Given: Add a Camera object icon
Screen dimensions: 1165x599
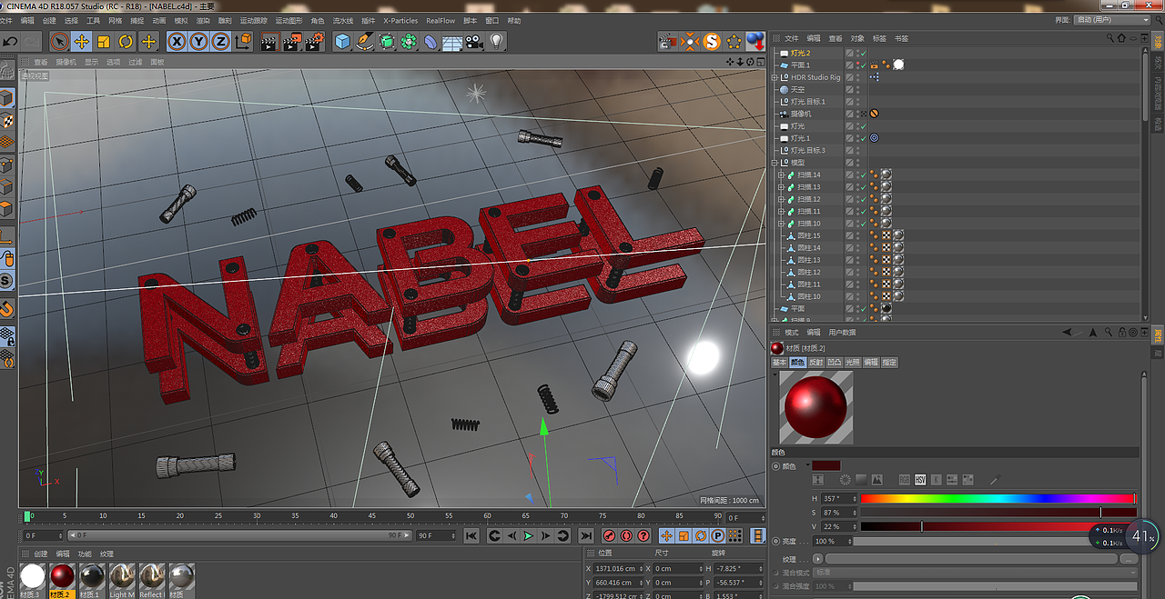Looking at the screenshot, I should click(474, 41).
